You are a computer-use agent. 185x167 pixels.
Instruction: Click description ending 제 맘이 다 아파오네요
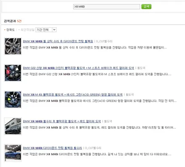coord(97,154)
